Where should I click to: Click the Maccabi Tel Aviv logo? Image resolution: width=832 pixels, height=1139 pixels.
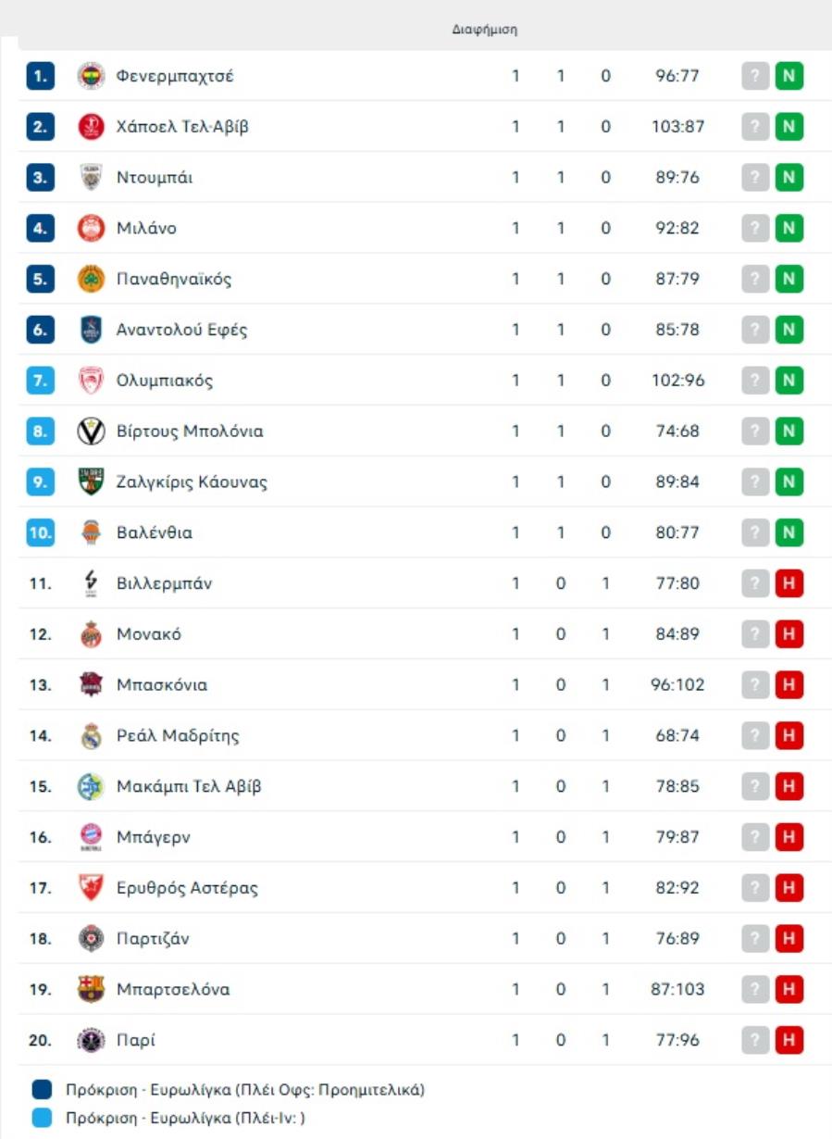pos(91,787)
